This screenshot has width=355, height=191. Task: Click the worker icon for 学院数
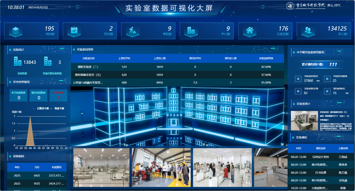point(133,31)
